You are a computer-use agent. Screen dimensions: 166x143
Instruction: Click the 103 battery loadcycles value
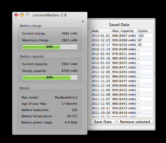[75, 110]
